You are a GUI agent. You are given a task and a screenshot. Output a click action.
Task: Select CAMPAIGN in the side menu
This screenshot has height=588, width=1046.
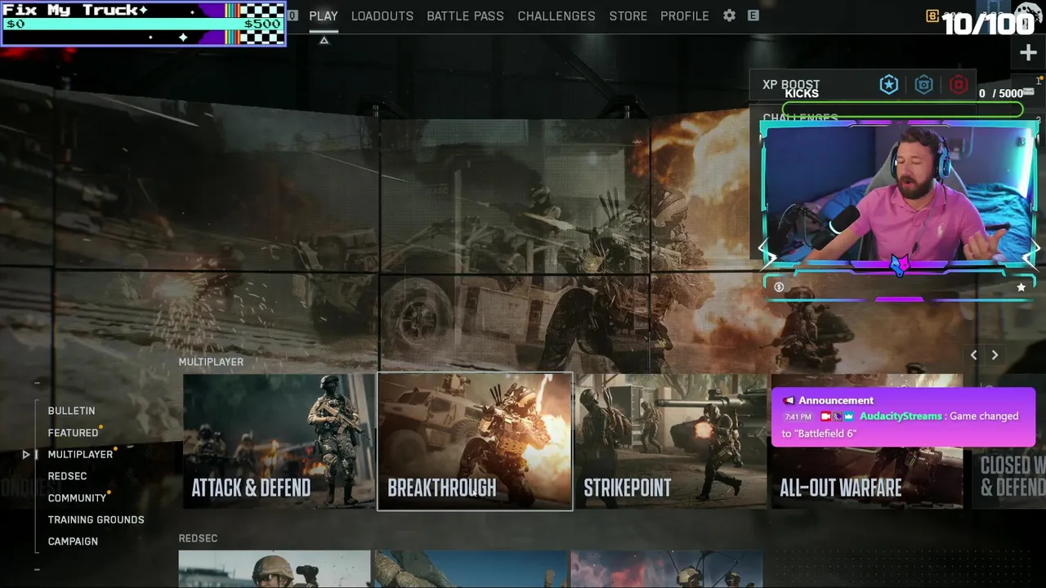73,541
